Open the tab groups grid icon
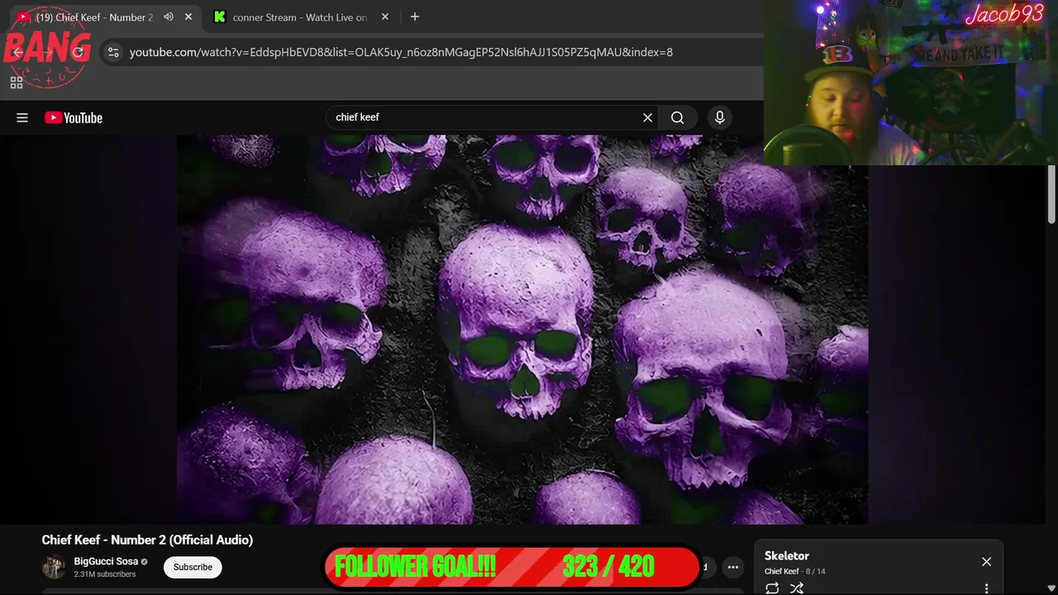The image size is (1058, 595). coord(17,83)
